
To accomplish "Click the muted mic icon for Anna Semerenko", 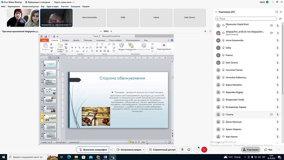I will click(277, 40).
